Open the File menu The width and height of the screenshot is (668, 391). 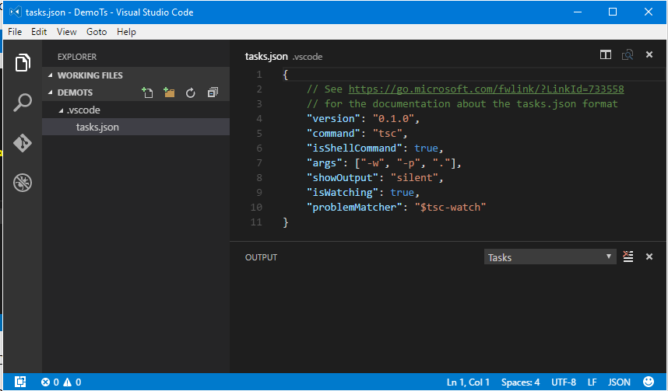pos(15,32)
